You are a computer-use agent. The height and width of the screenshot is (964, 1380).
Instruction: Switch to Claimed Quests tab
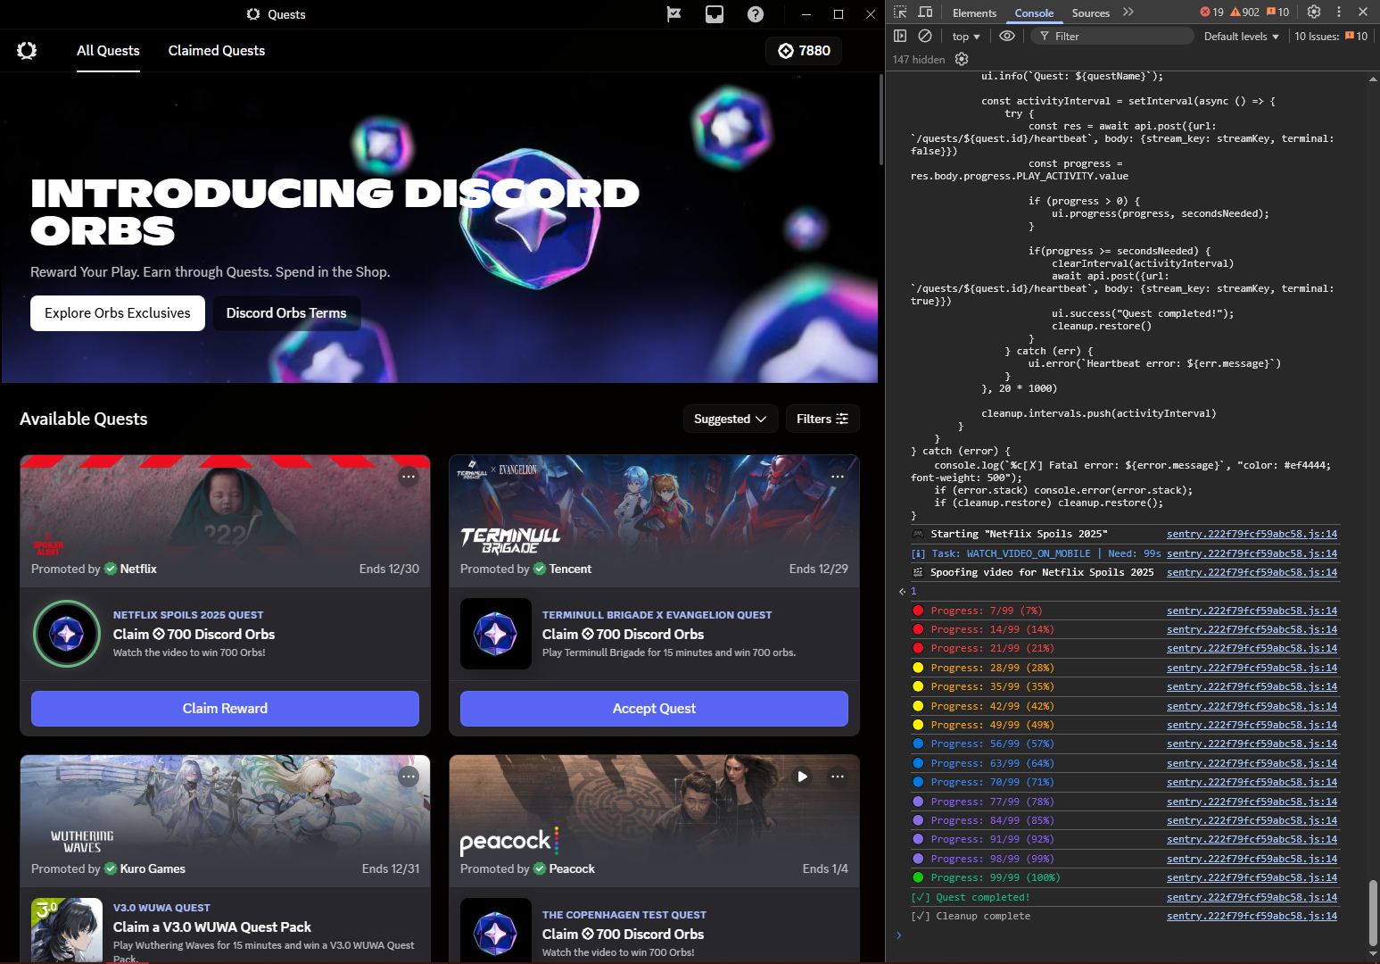217,51
